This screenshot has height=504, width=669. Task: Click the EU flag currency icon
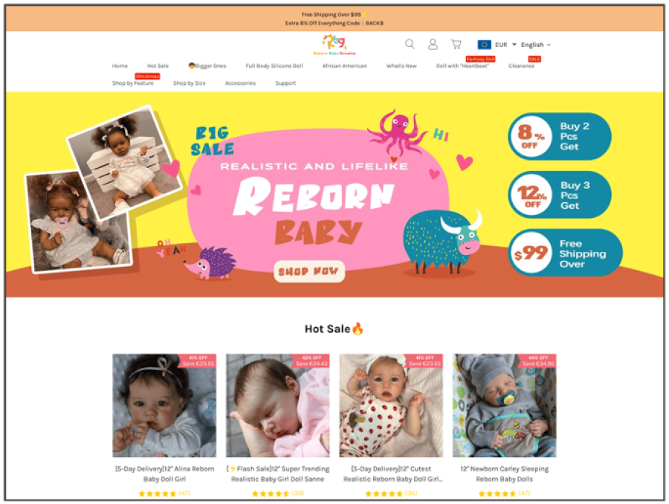coord(484,45)
